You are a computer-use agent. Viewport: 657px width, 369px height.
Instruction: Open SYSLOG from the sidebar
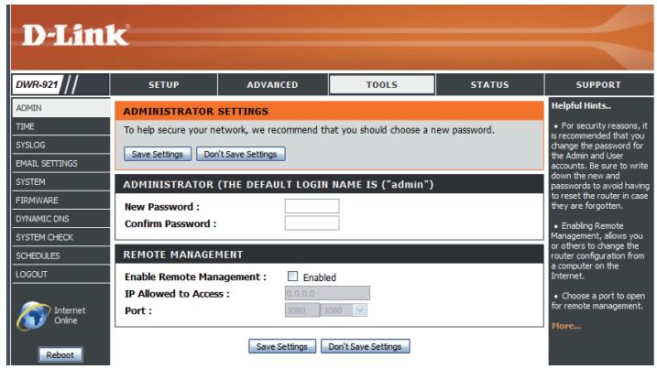[61, 145]
